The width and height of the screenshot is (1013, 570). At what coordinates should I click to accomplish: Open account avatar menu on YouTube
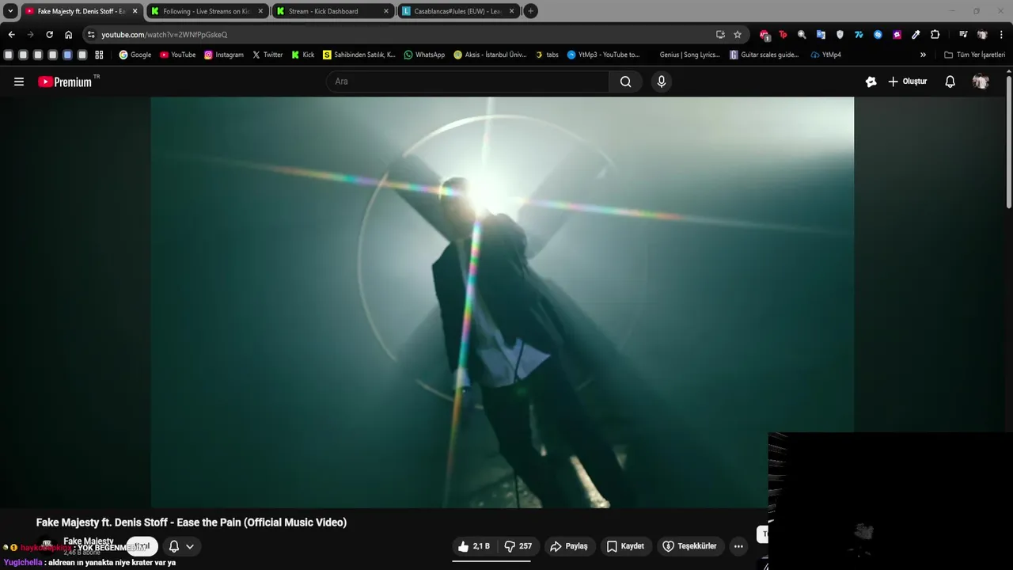pyautogui.click(x=981, y=82)
